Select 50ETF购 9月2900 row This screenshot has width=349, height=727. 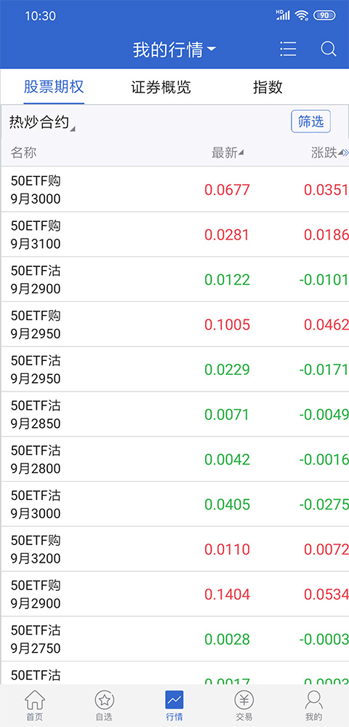tap(174, 594)
